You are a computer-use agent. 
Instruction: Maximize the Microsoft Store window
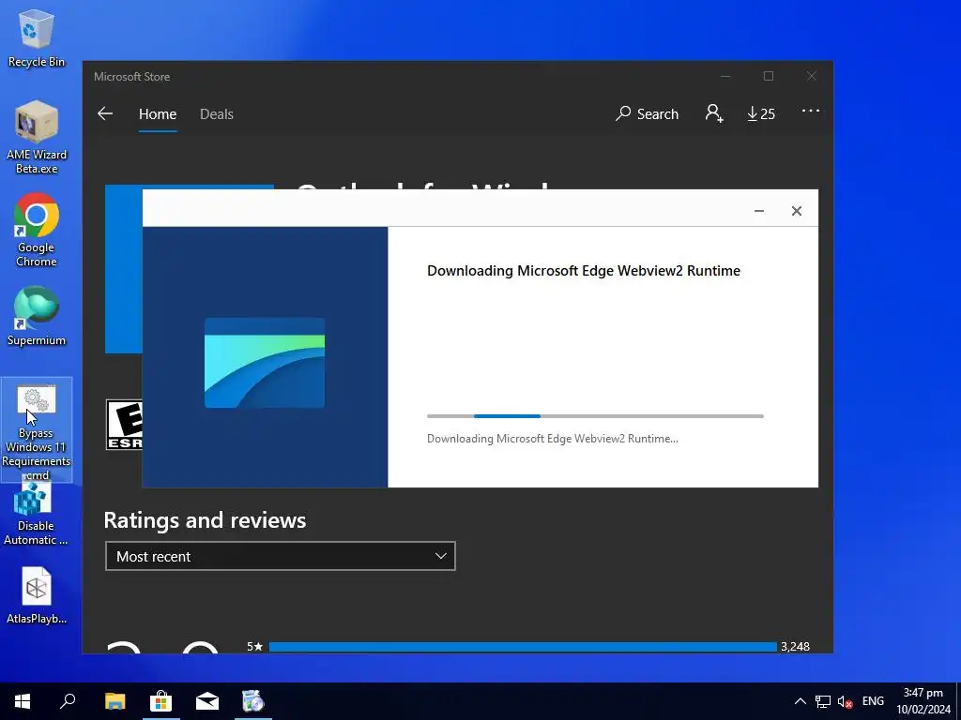coord(768,76)
